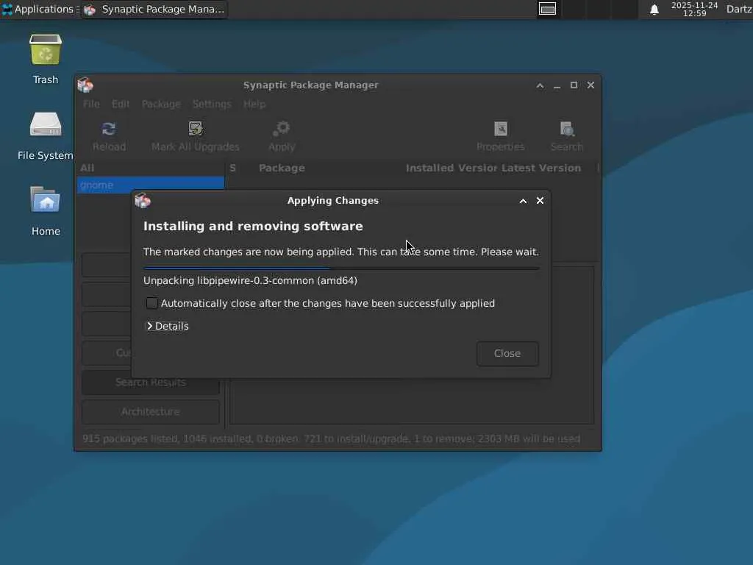The width and height of the screenshot is (753, 565).
Task: Click the Apply gear icon in Synaptic toolbar
Action: point(282,129)
